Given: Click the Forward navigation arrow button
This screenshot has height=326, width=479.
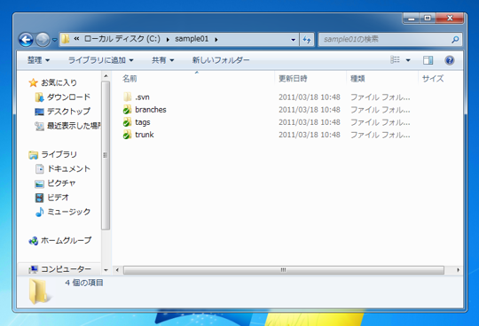Looking at the screenshot, I should (43, 40).
